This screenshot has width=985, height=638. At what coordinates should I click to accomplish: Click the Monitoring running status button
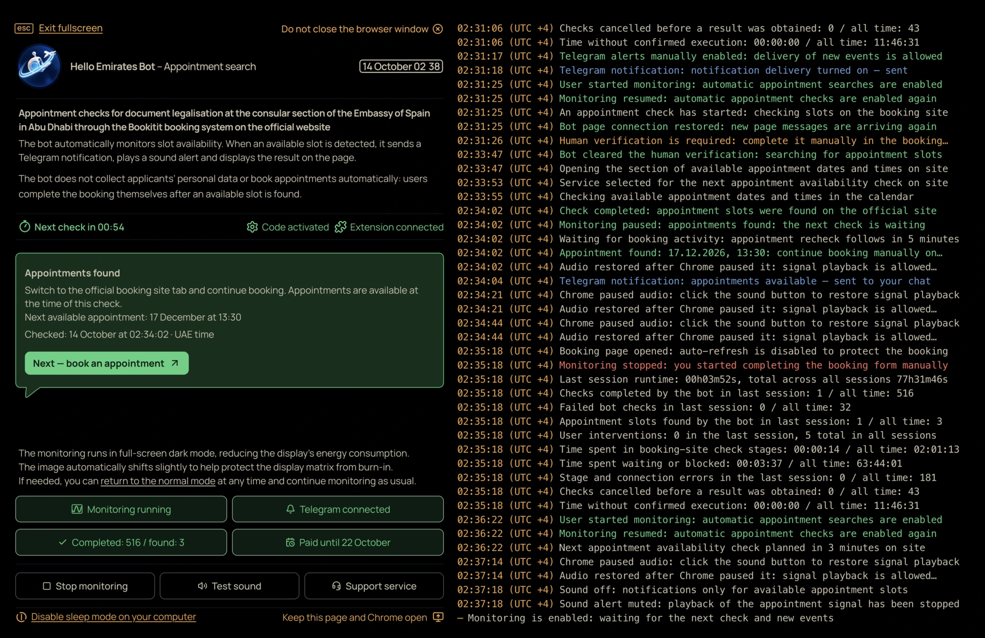pos(121,509)
